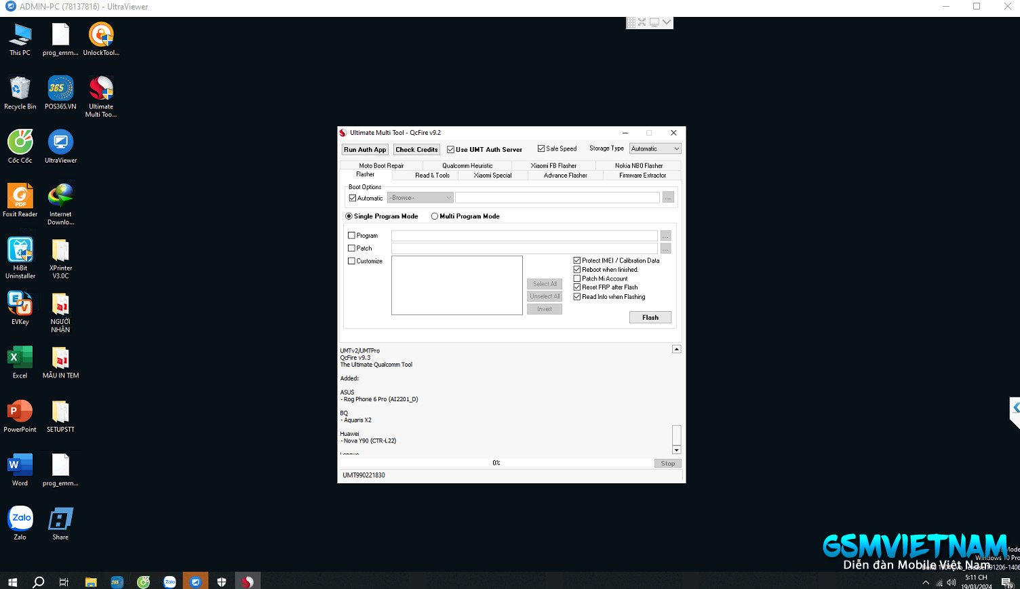Show hidden system tray icons
The width and height of the screenshot is (1020, 589).
click(x=926, y=582)
